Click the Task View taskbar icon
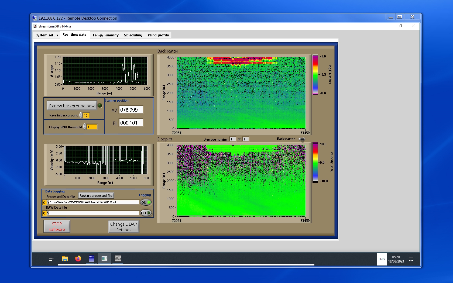453x283 pixels. pos(51,259)
